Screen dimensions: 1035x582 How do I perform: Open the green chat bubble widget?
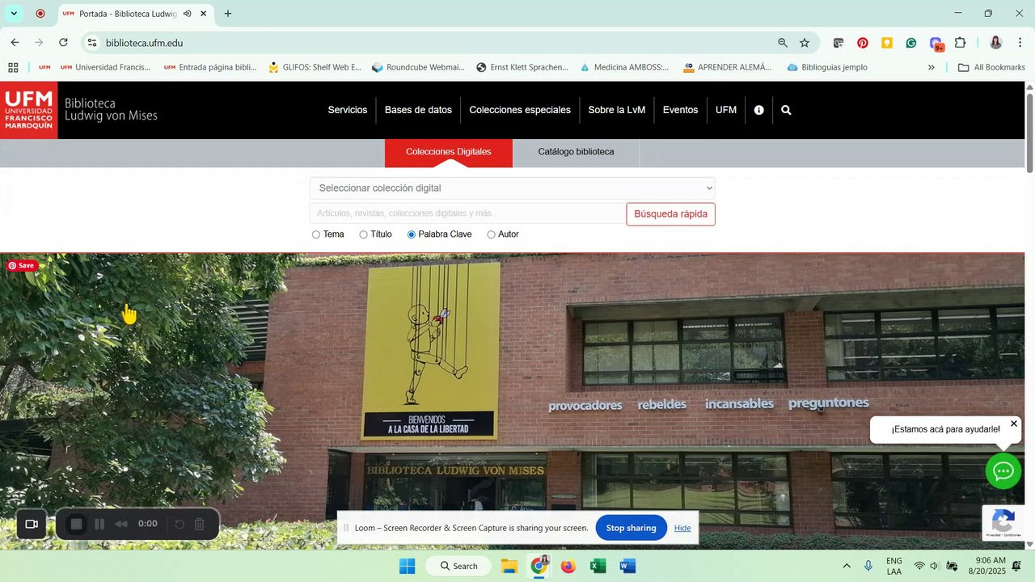[x=1003, y=471]
